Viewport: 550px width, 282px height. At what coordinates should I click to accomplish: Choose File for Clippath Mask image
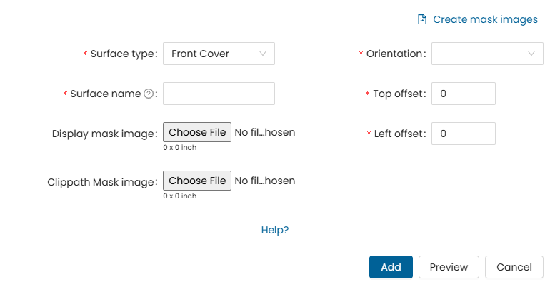[197, 181]
